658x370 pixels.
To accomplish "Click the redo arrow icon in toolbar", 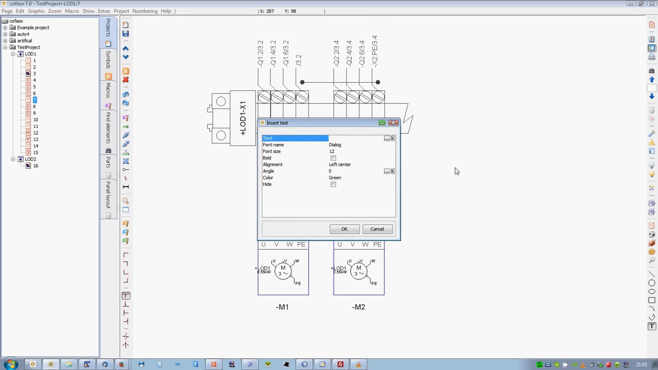I will pos(125,103).
